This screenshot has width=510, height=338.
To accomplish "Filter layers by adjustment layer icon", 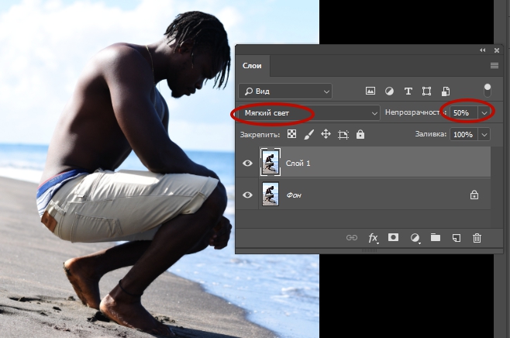I will [x=389, y=91].
